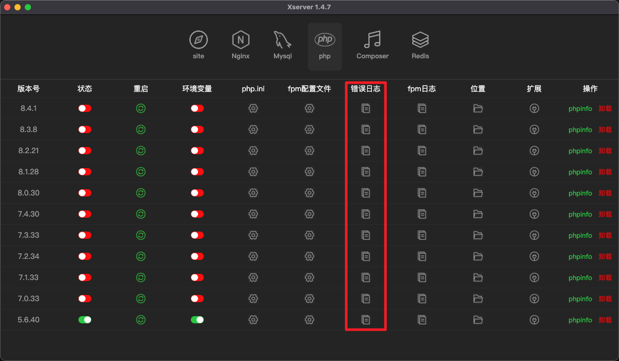Open extensions for PHP 7.4.30

point(534,214)
